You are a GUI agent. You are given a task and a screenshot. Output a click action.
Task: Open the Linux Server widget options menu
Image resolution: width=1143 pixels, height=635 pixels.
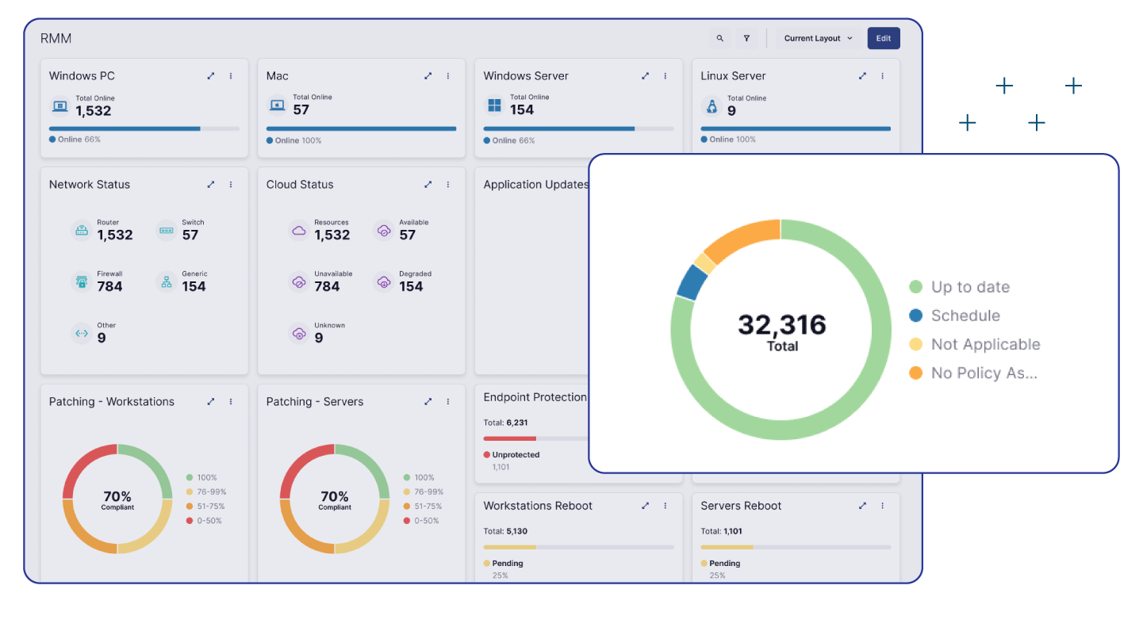pos(882,76)
